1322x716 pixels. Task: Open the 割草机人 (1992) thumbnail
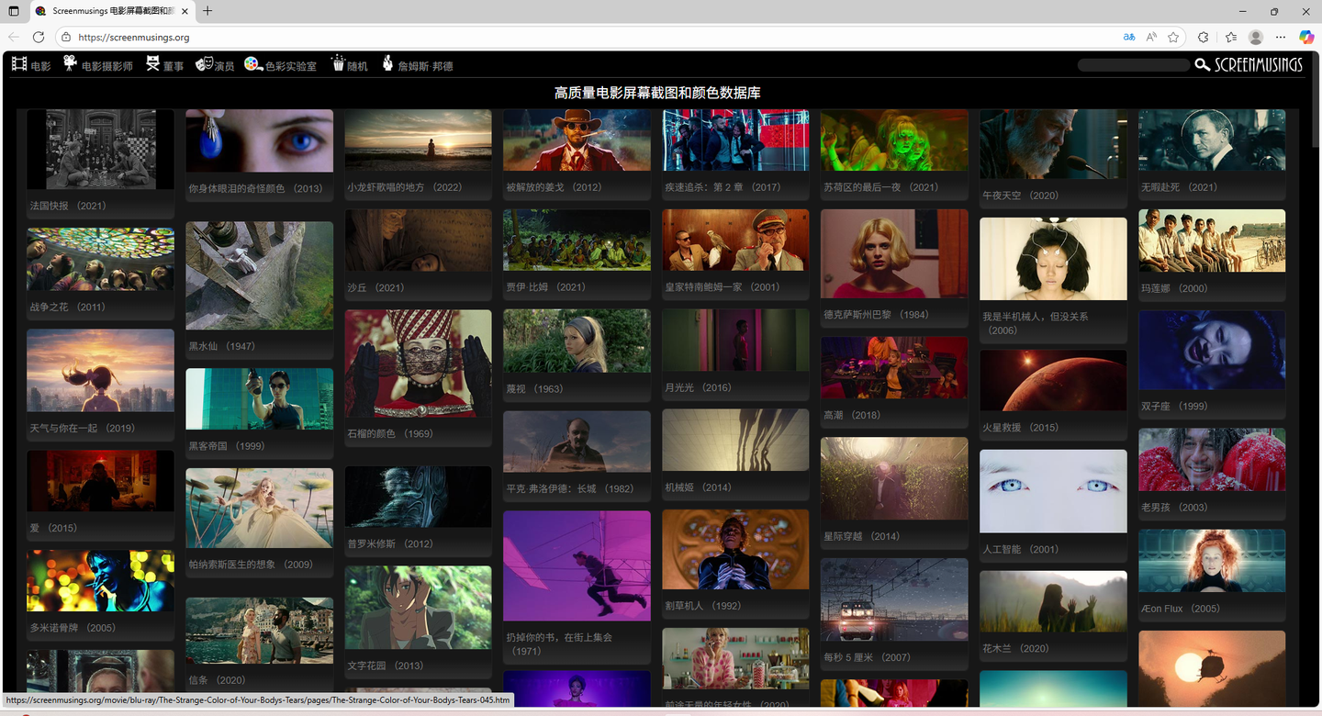pos(735,549)
